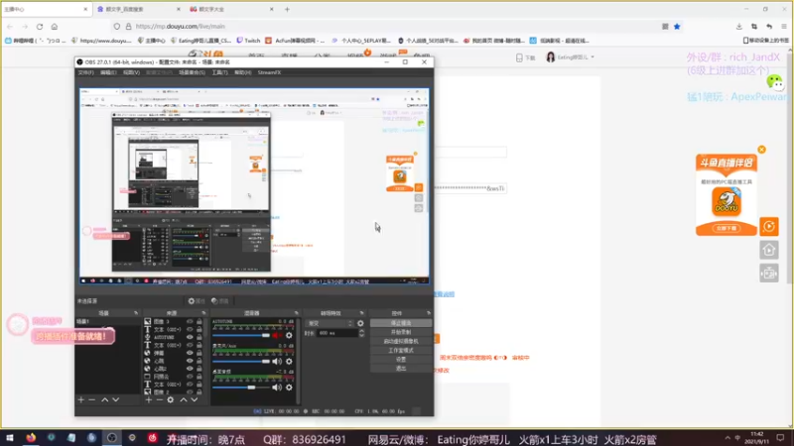Open 视图(V) menu in OBS
Image resolution: width=794 pixels, height=446 pixels.
pos(131,72)
